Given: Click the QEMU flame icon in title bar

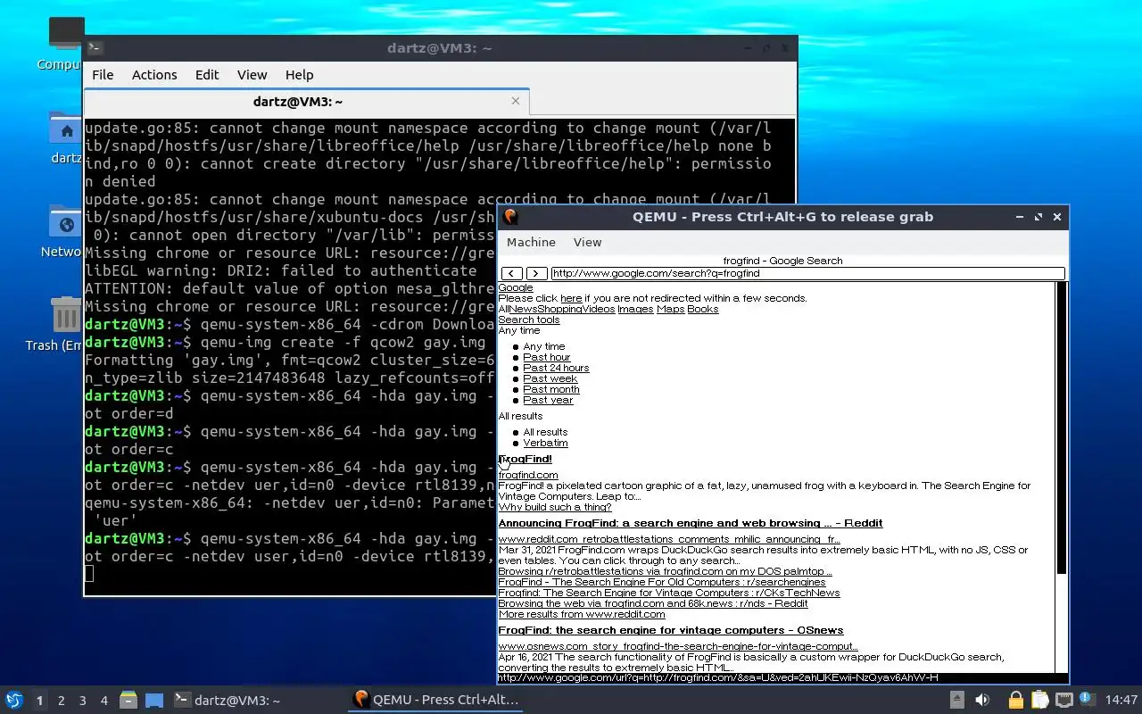Looking at the screenshot, I should (x=510, y=217).
